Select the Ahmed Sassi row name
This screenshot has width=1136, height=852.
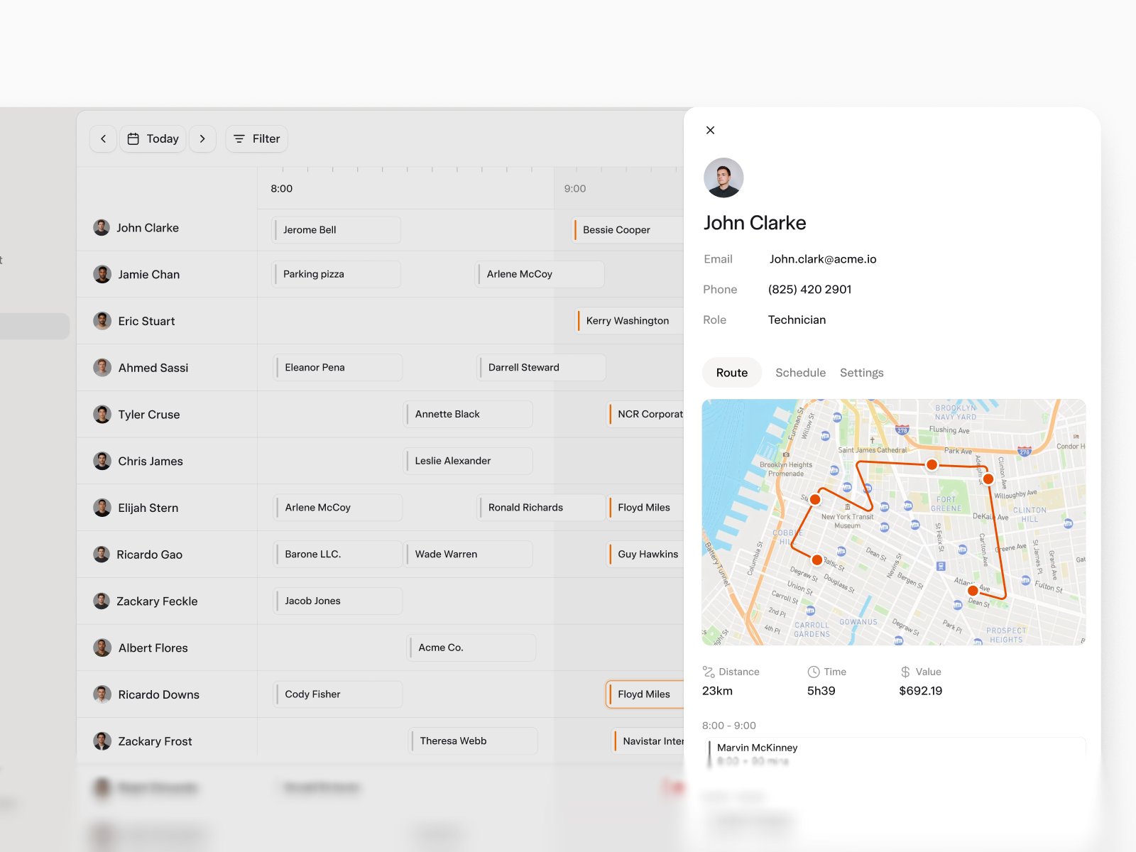[x=153, y=368]
